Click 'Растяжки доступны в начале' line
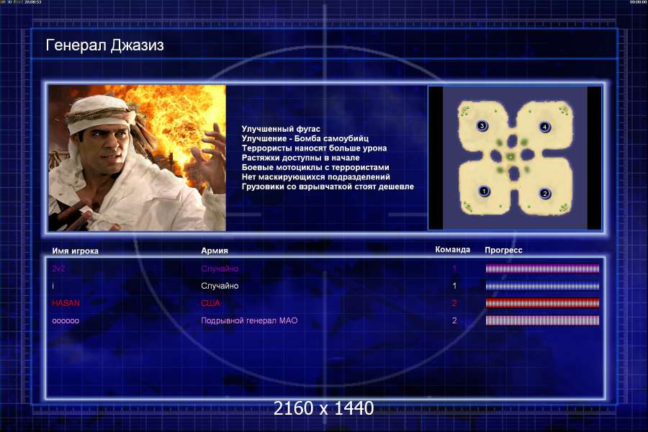 [x=300, y=158]
